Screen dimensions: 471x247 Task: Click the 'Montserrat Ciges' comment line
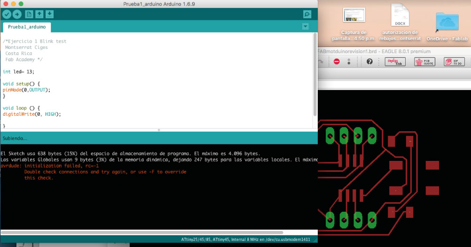click(x=26, y=48)
